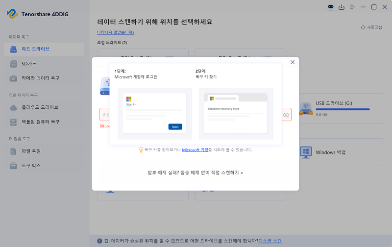The width and height of the screenshot is (392, 247).
Task: Click the USB drive icon with lock
Action: coord(306,109)
